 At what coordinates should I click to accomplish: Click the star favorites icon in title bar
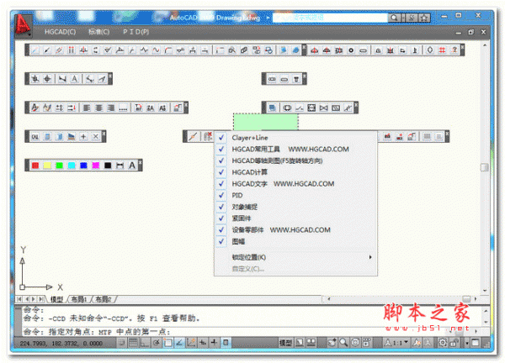tap(424, 18)
